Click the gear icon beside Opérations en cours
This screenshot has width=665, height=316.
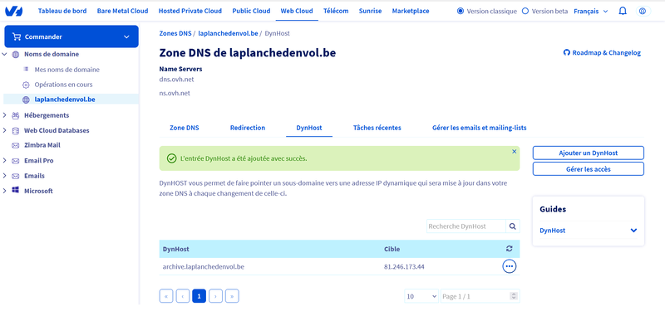26,85
